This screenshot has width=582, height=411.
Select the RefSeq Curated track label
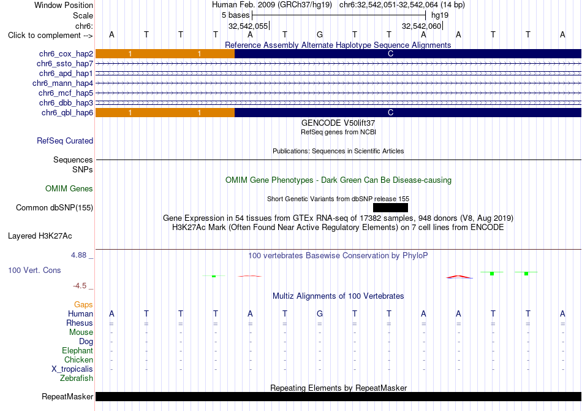pos(64,141)
